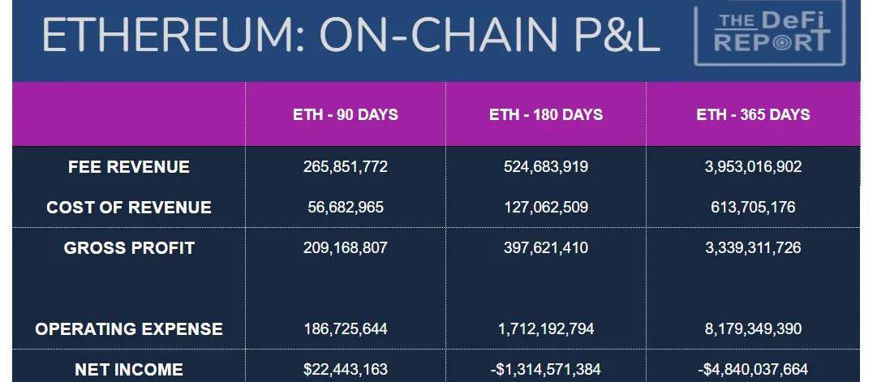Select the 365-day gross profit 3,339,311,726
877x382 pixels.
point(753,248)
